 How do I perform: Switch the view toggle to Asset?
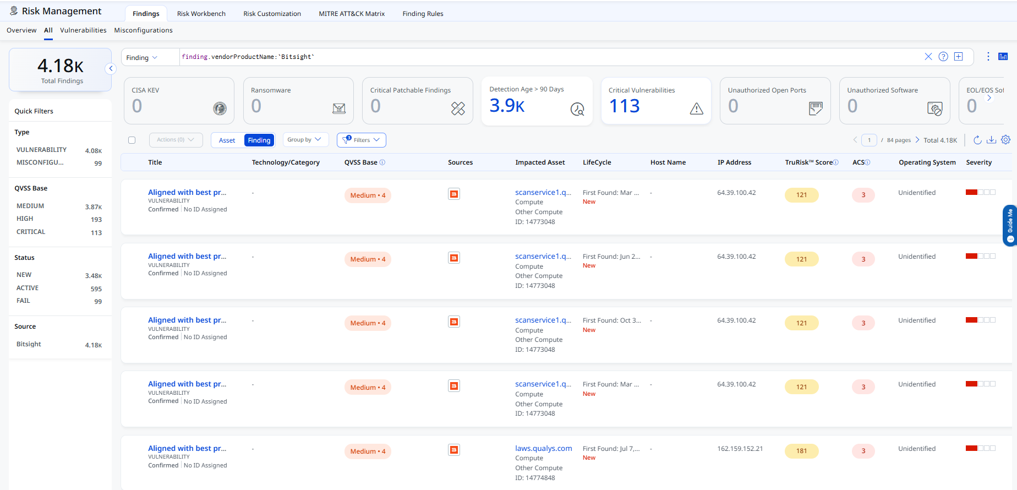[227, 140]
